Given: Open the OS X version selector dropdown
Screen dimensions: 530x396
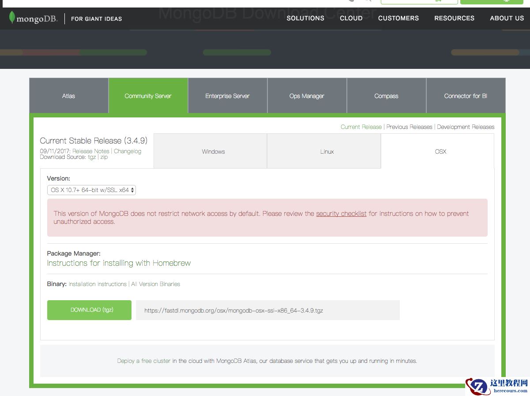Looking at the screenshot, I should tap(91, 190).
